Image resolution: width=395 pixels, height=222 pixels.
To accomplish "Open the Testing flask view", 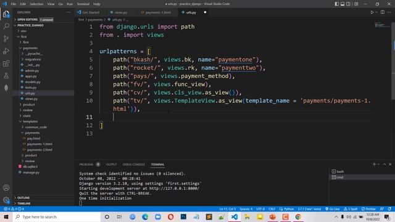I will pyautogui.click(x=6, y=75).
